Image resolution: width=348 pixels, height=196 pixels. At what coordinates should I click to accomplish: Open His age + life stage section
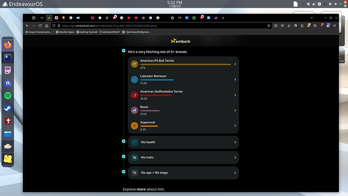click(183, 173)
